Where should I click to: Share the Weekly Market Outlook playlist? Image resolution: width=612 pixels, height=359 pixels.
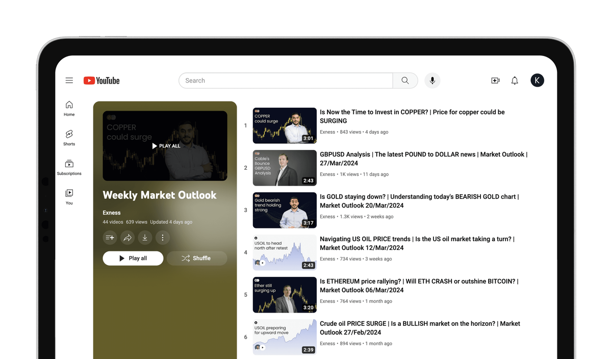pos(127,238)
